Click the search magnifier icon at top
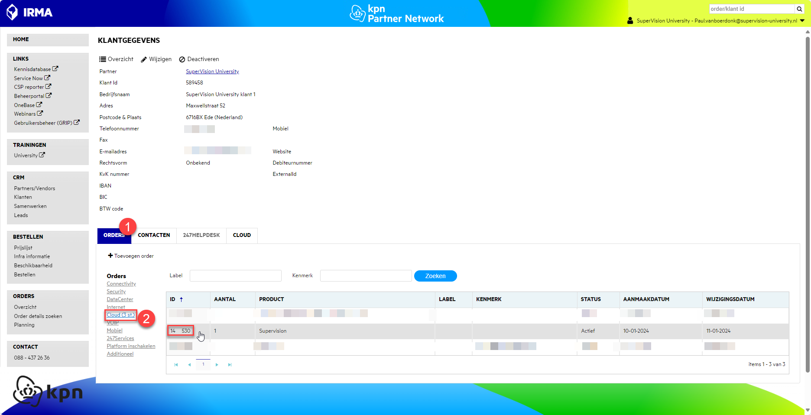The width and height of the screenshot is (811, 415). [x=799, y=9]
